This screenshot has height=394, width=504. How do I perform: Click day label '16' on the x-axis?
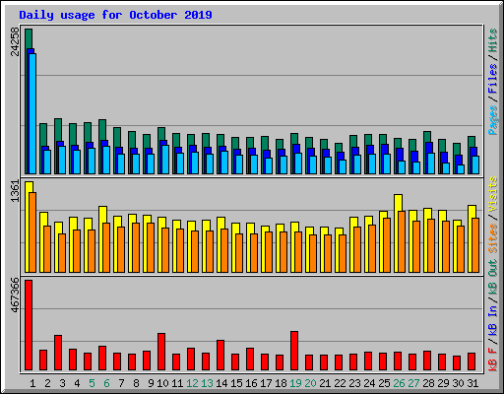click(251, 383)
